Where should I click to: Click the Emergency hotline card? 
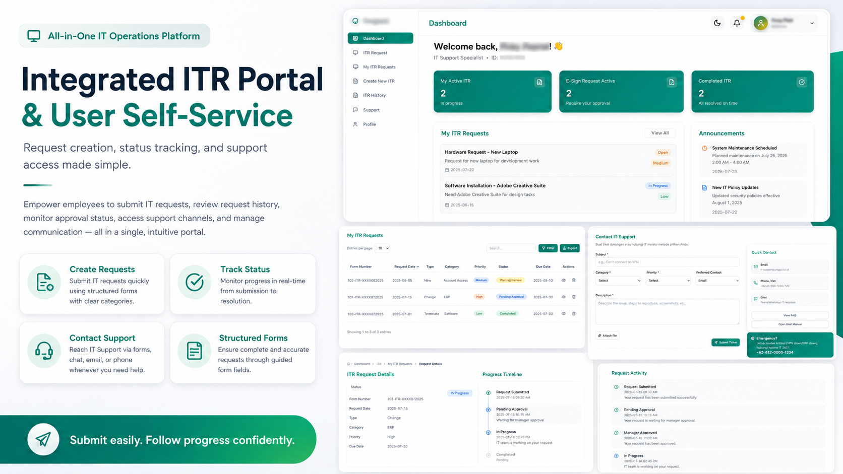click(x=790, y=345)
